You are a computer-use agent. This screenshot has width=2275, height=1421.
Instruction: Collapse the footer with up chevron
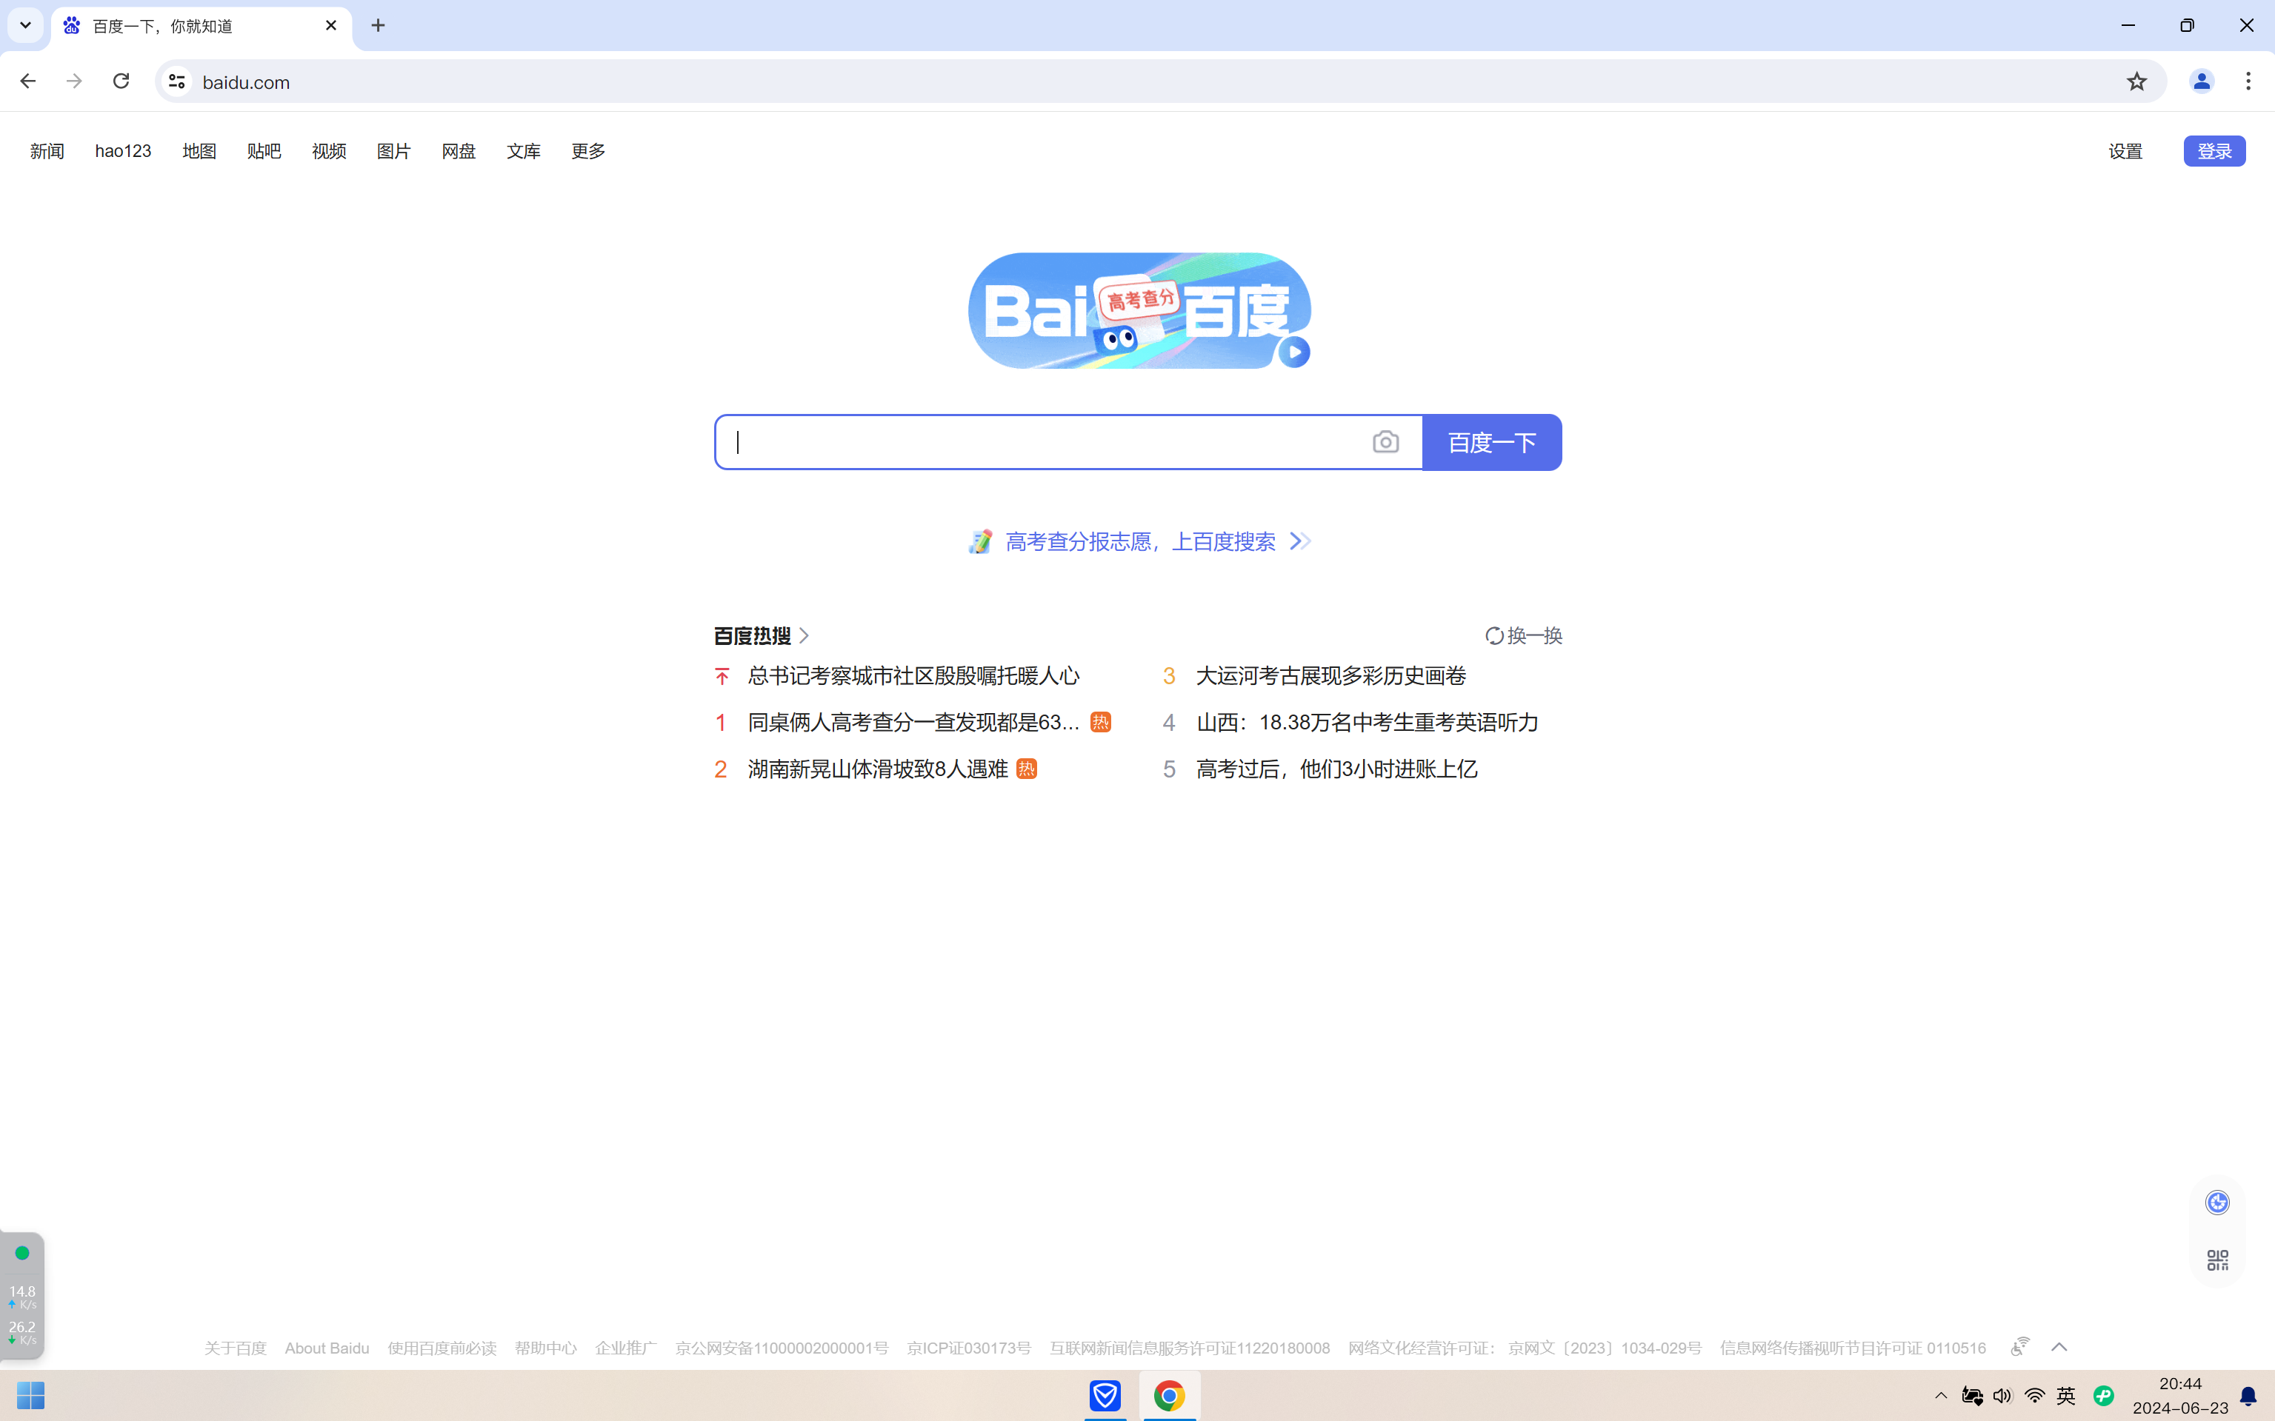pos(2059,1347)
